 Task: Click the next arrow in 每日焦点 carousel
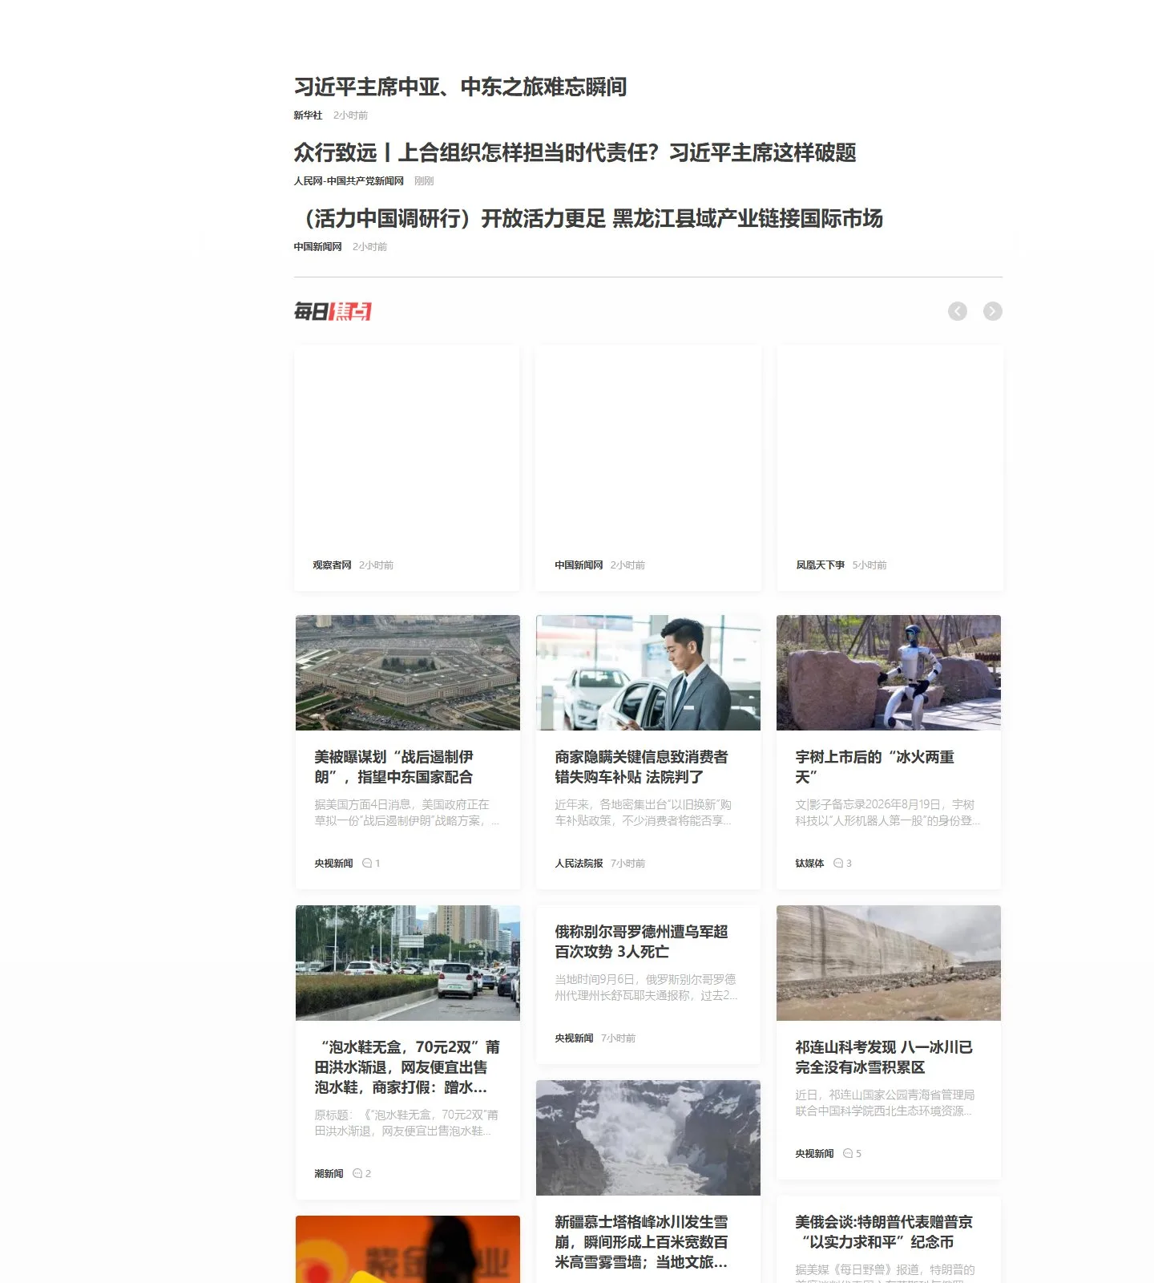[x=992, y=311]
